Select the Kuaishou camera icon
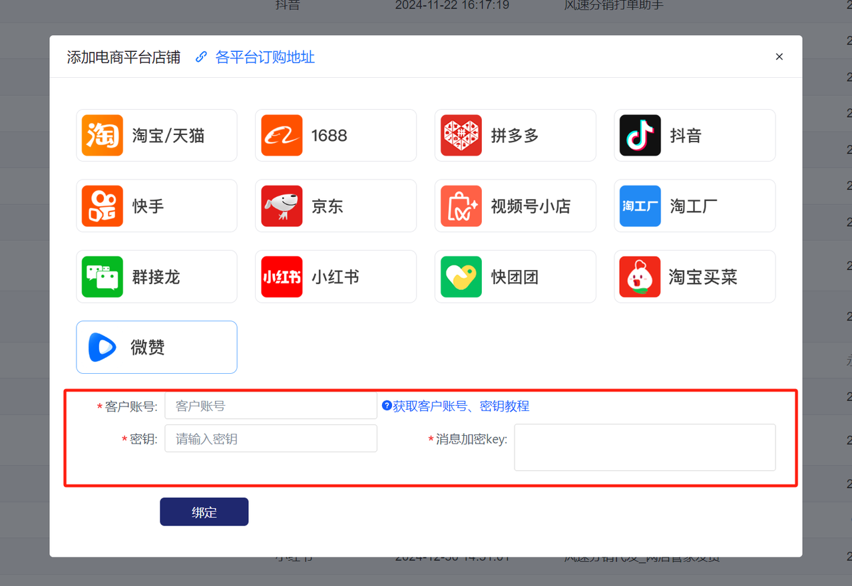 click(x=103, y=206)
